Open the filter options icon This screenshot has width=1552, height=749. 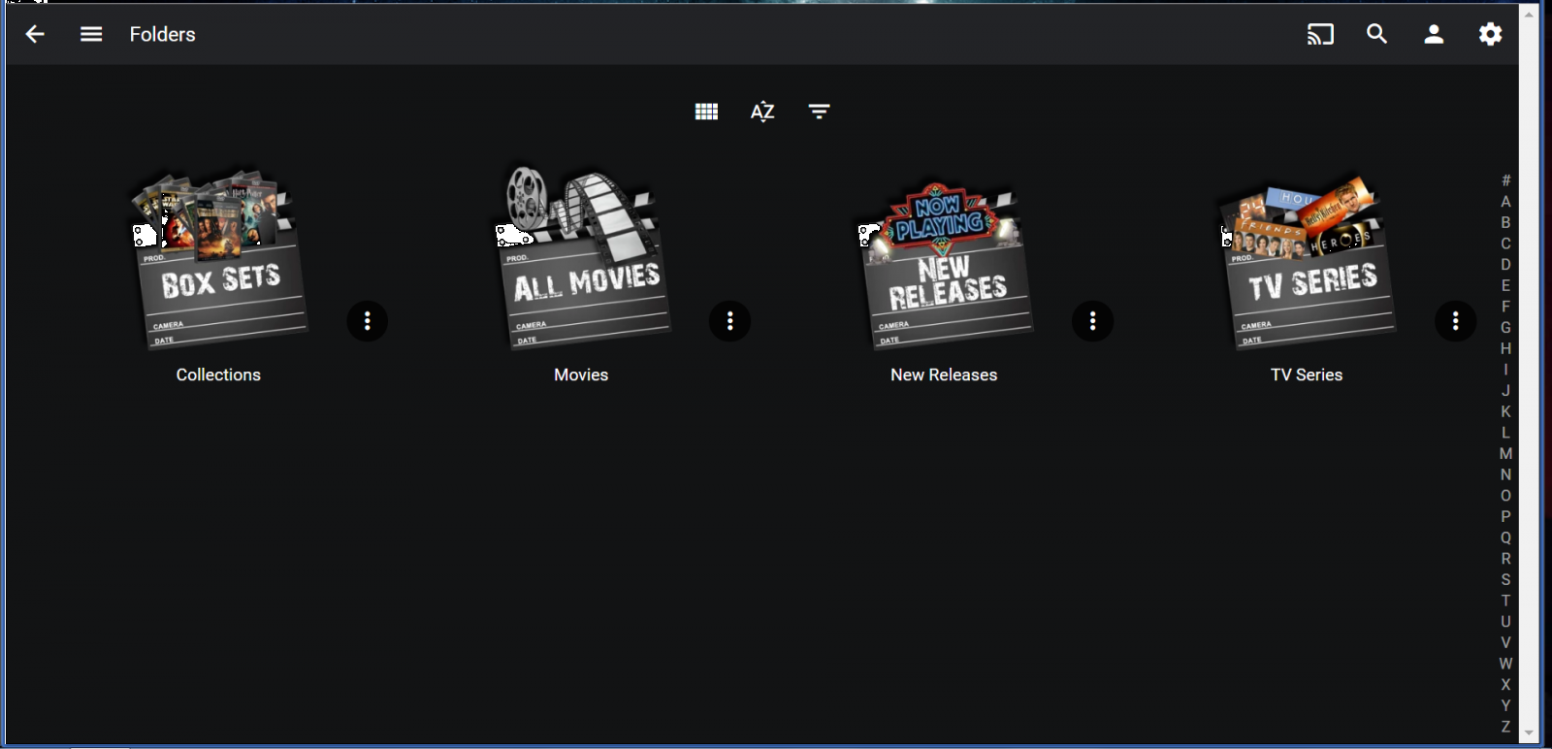point(820,112)
